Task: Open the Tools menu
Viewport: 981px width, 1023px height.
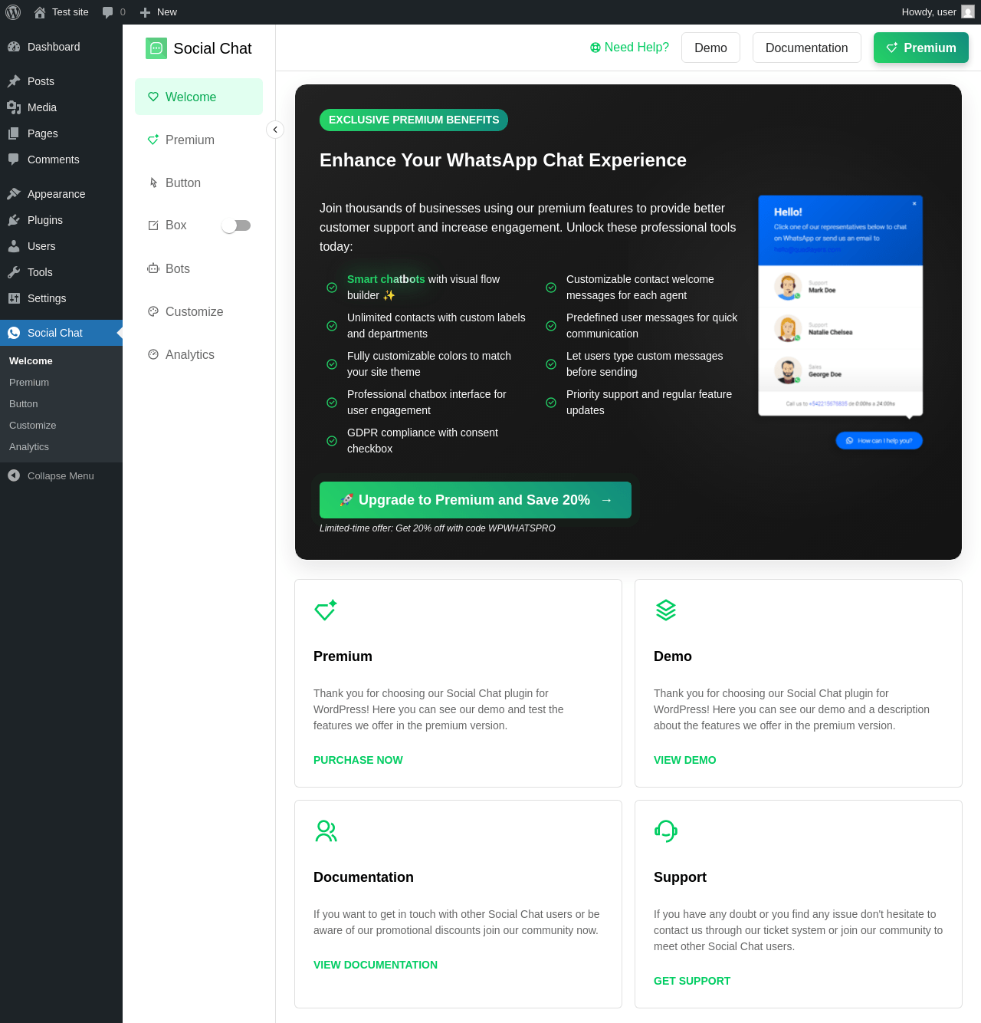Action: pos(61,272)
